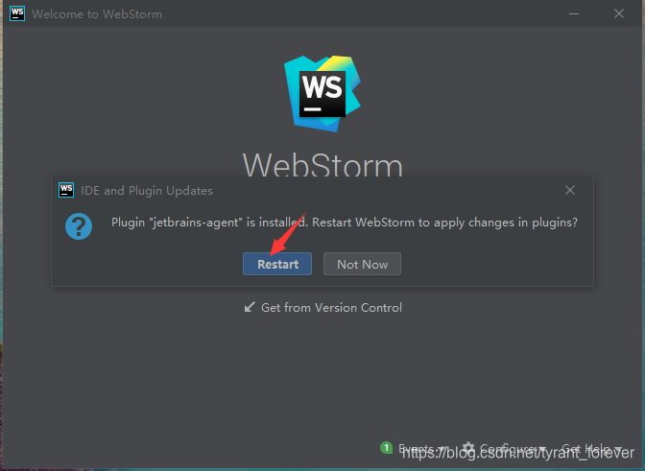Open Get from Version Control
The image size is (645, 471).
point(322,307)
